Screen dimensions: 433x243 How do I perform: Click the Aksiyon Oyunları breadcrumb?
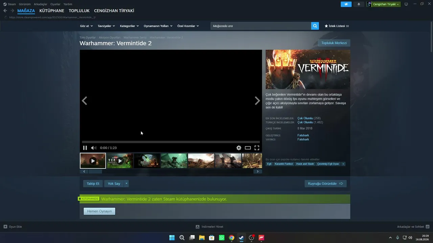pos(110,37)
